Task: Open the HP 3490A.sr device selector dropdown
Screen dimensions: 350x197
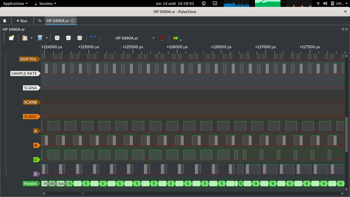Action: (x=135, y=38)
